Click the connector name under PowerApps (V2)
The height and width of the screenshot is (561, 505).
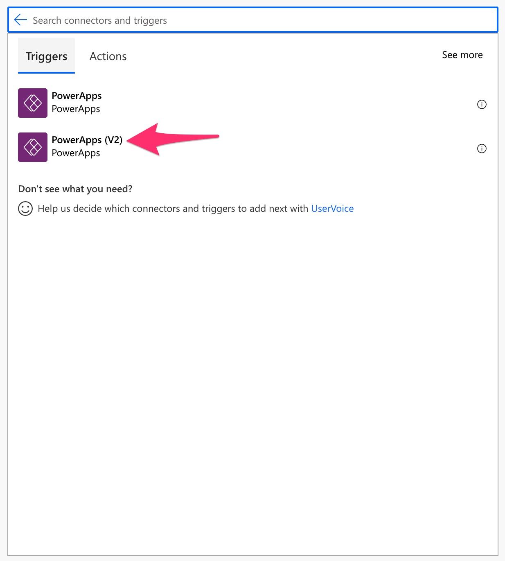coord(76,153)
